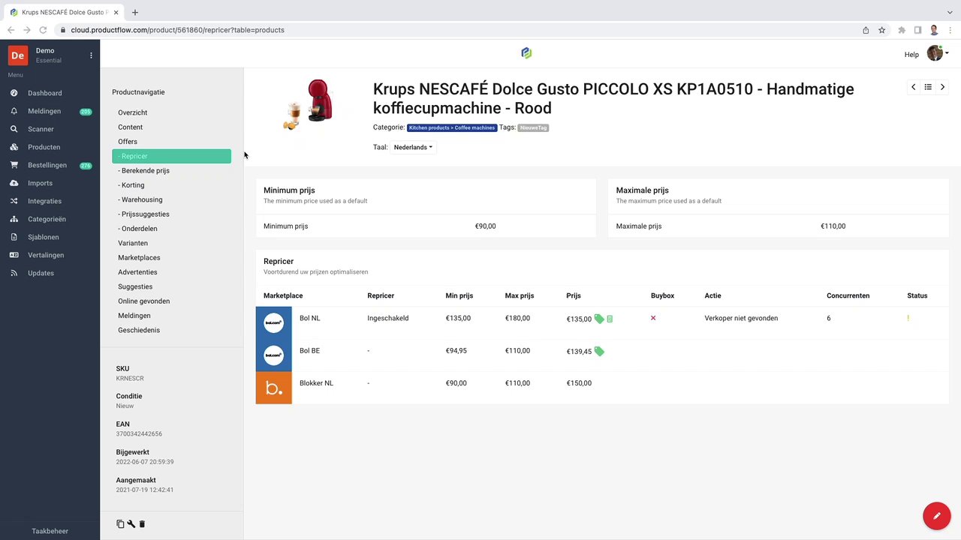The image size is (961, 540).
Task: Click the green price tag on Bol NL row
Action: pyautogui.click(x=599, y=319)
